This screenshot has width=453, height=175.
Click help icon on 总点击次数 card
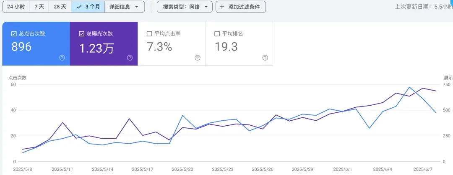tap(62, 58)
